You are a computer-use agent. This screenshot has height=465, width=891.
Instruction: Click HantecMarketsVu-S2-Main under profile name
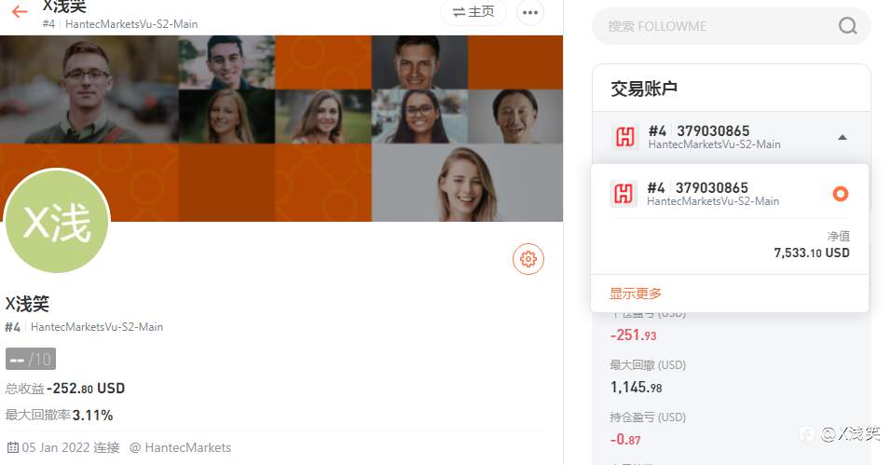(97, 327)
